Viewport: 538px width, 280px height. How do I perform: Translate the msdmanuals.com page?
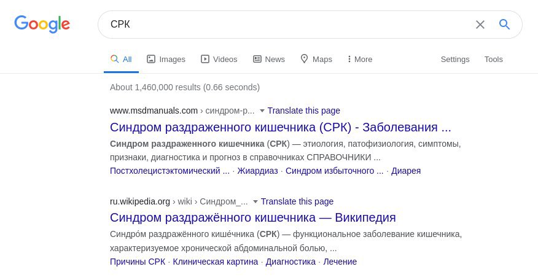[x=303, y=111]
